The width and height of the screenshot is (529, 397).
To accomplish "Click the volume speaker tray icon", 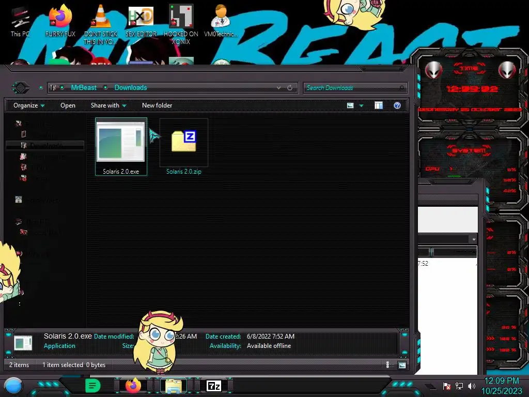I will coord(472,386).
